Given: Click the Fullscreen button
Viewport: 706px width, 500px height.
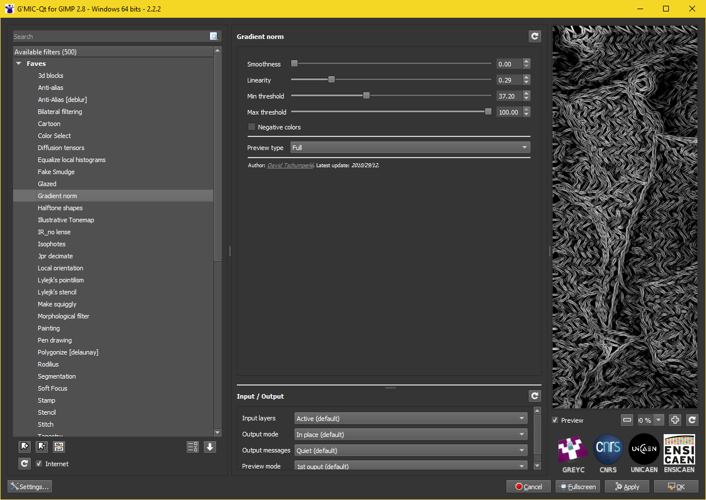Looking at the screenshot, I should click(x=578, y=487).
